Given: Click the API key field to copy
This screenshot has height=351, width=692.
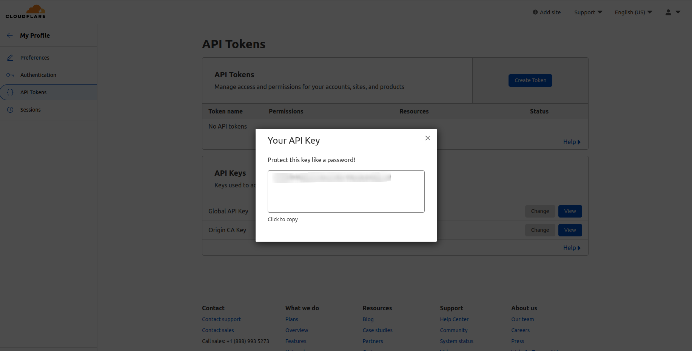Looking at the screenshot, I should point(346,192).
